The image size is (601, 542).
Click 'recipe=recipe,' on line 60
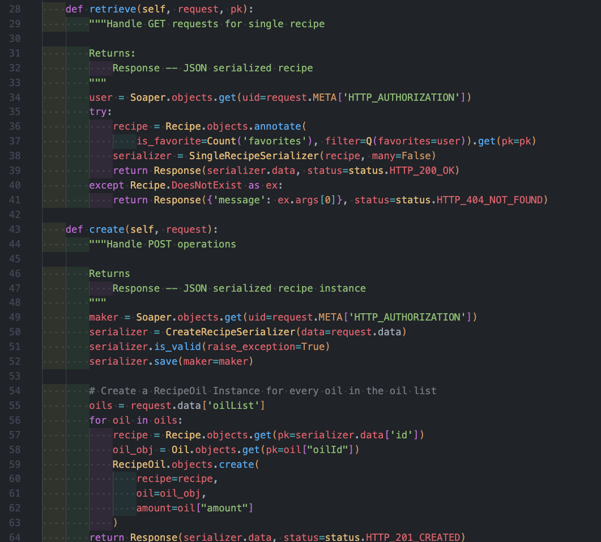tap(177, 479)
